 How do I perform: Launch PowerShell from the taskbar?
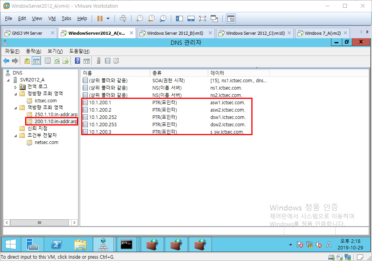click(56, 244)
